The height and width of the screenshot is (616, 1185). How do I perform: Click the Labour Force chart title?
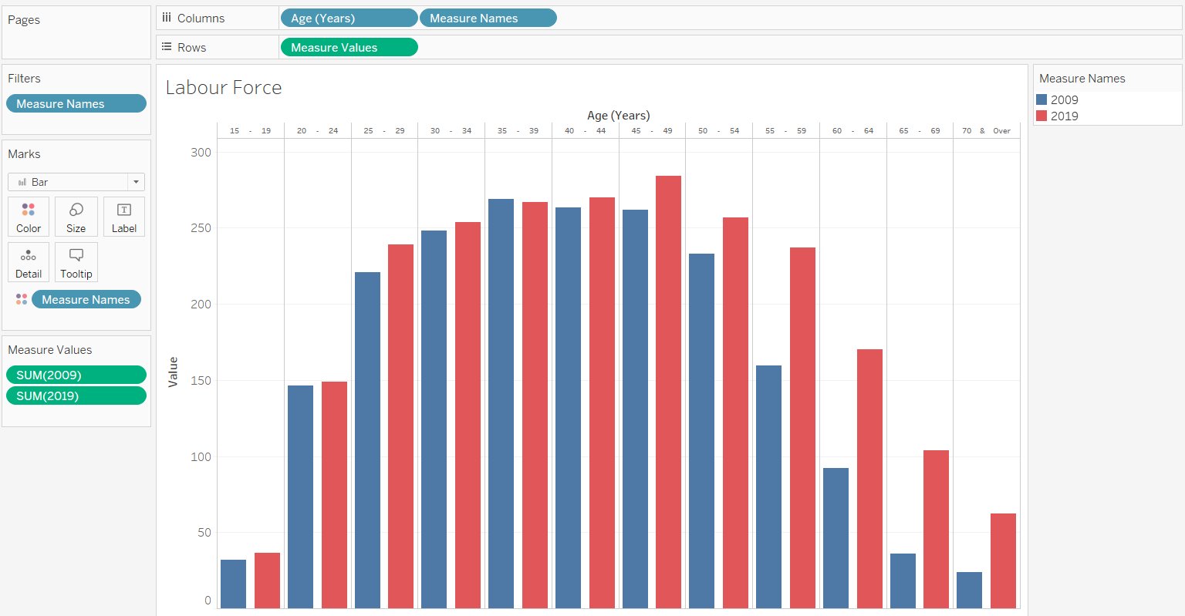(x=224, y=88)
